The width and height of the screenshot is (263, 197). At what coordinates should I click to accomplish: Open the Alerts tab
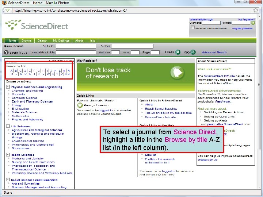point(79,40)
